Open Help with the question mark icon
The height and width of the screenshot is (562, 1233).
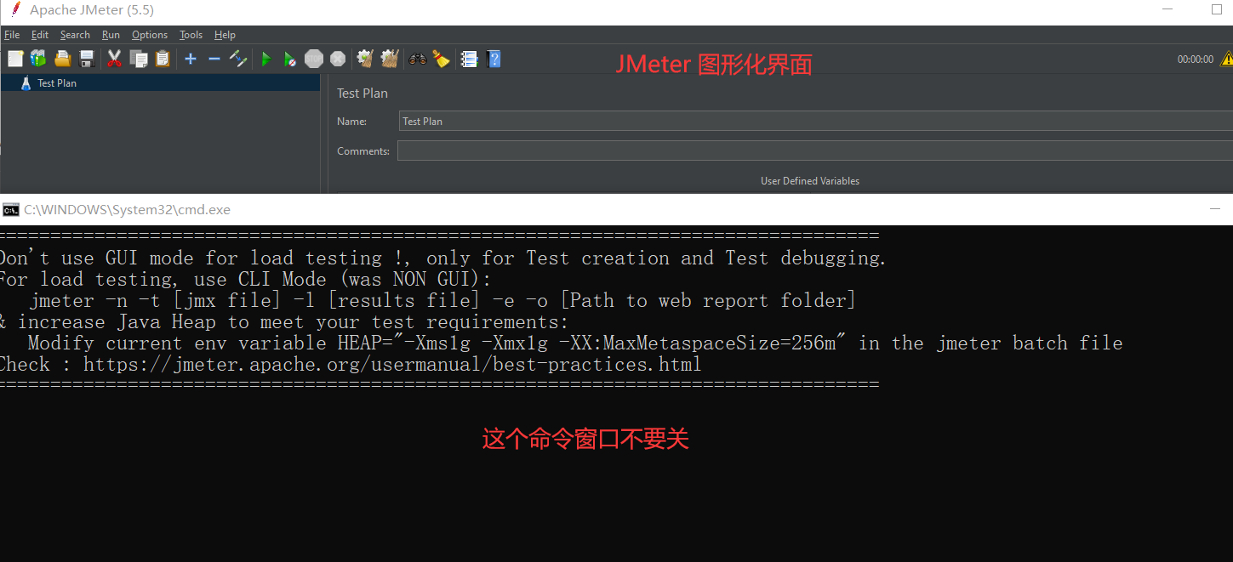tap(494, 59)
